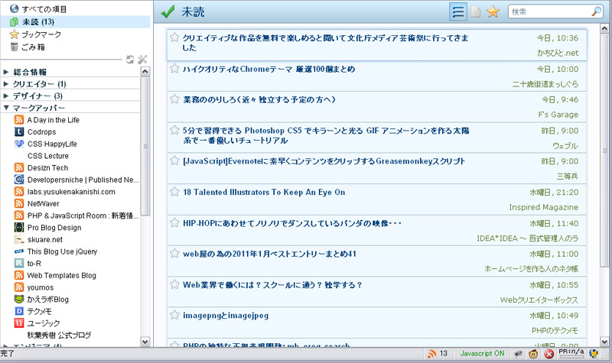Click the RSS feed icon in status bar
The width and height of the screenshot is (612, 363).
coord(432,354)
